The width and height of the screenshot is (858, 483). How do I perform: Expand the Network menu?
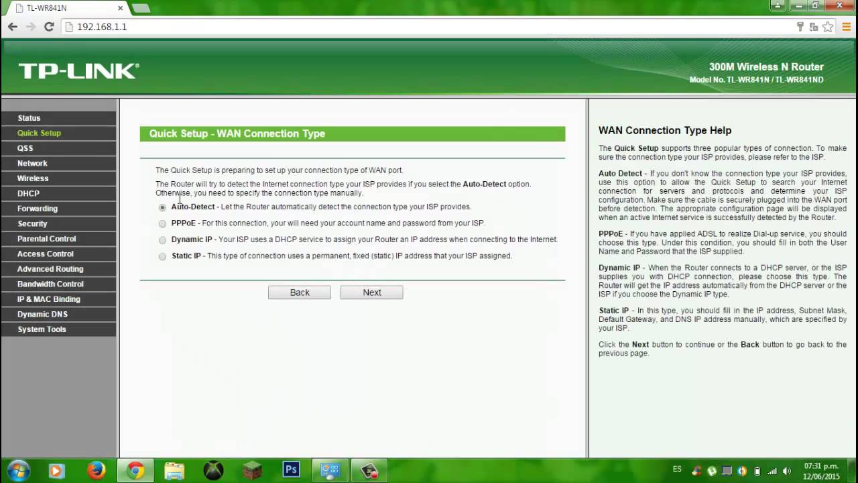[x=58, y=163]
